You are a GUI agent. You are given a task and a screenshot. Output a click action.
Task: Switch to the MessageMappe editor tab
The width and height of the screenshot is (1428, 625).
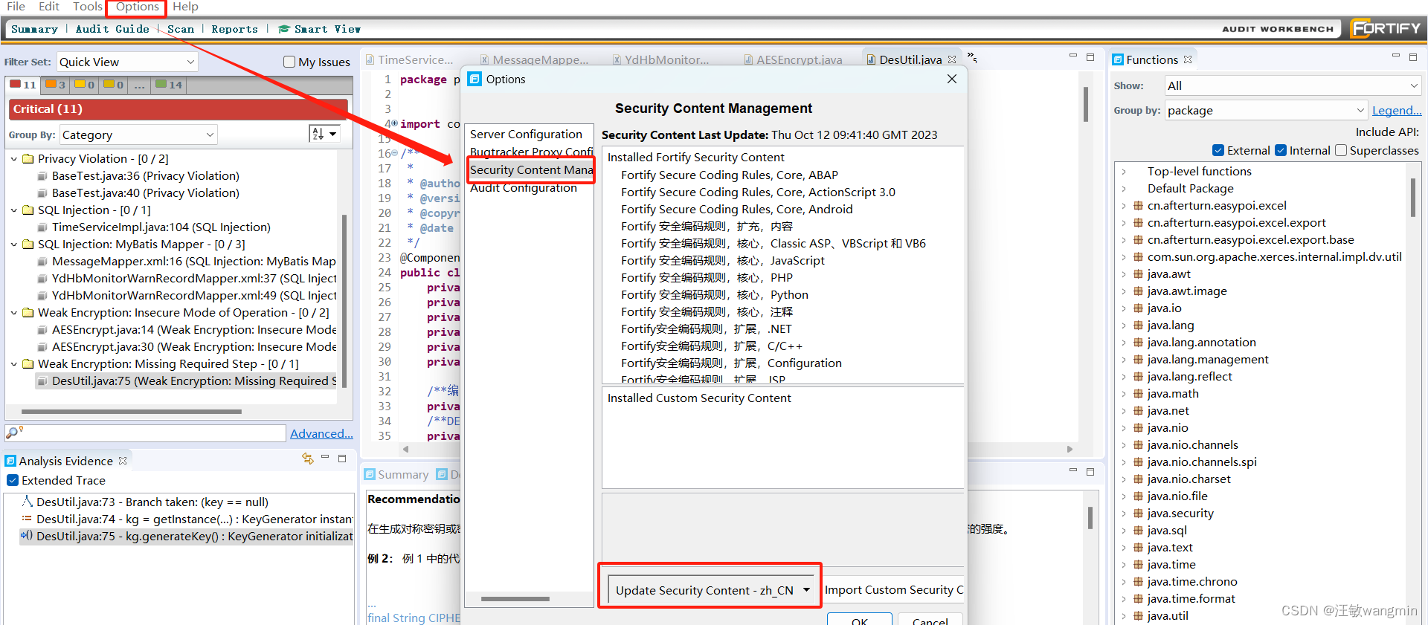point(534,59)
